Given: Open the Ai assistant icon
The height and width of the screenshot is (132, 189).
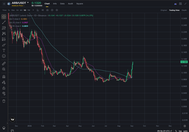Looking at the screenshot, I should pyautogui.click(x=175, y=4).
